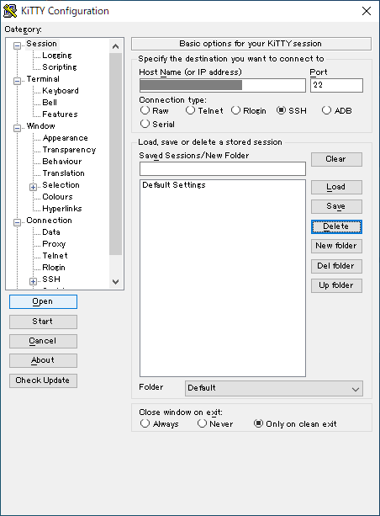
Task: Expand the Selection tree node
Action: tap(33, 187)
